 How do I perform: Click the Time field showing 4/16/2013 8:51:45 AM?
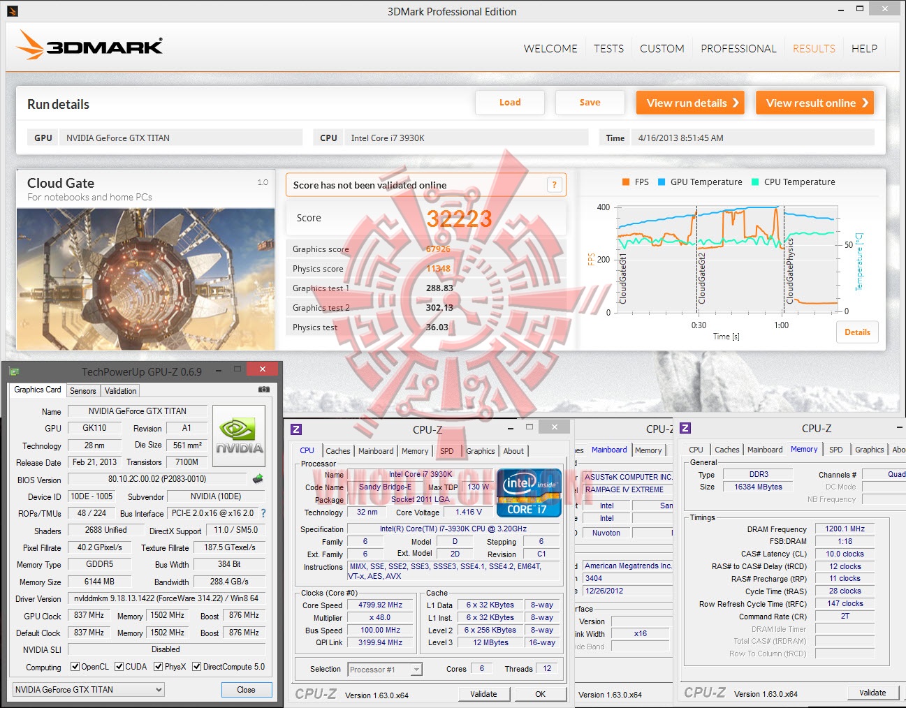[x=752, y=138]
